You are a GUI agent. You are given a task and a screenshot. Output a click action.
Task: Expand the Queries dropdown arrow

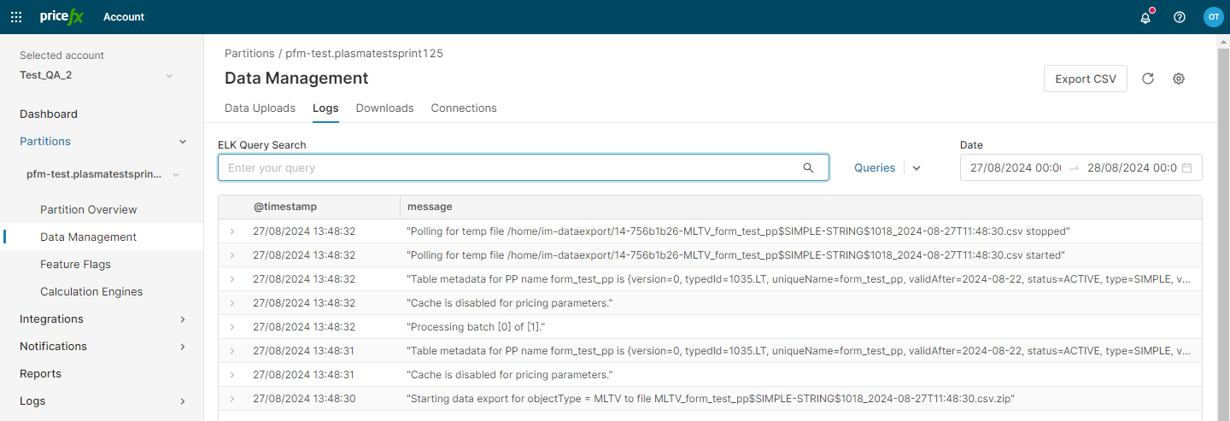coord(917,168)
